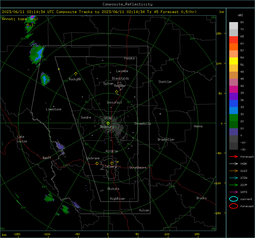Click the Ponoka map label
The image size is (255, 238).
point(129,58)
